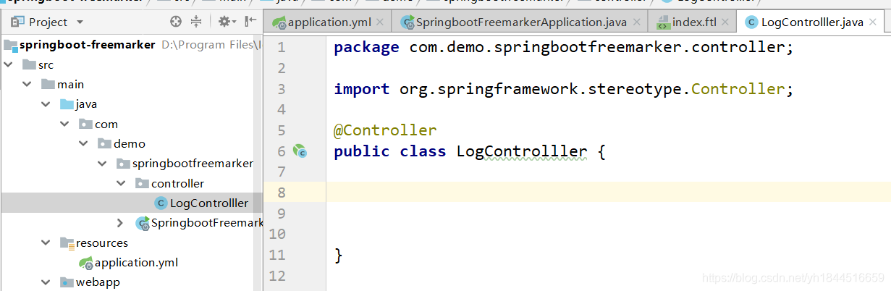Screen dimensions: 891x291
Task: Hide the Project tool window
Action: [x=250, y=22]
